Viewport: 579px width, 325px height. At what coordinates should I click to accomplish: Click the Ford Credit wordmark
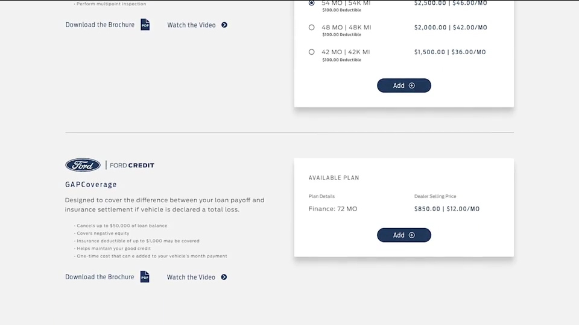[x=132, y=166]
